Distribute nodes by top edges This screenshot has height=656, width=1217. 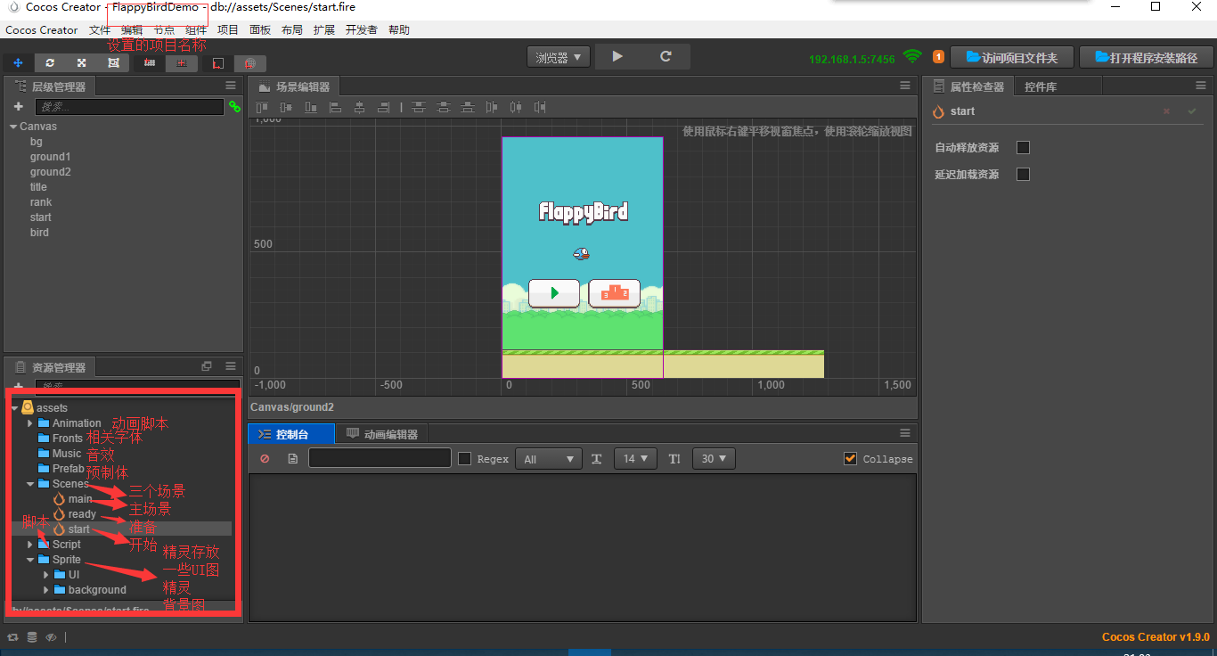419,107
